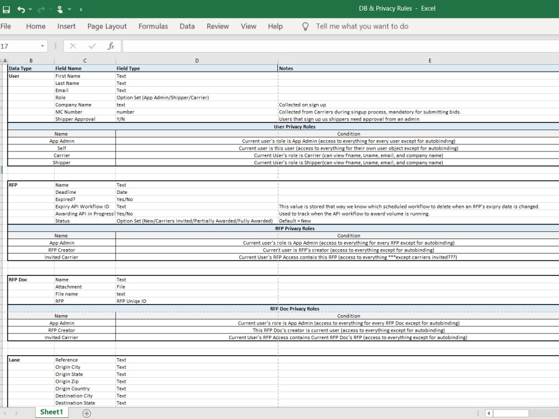Screen dimensions: 559x419
Task: Select column B header
Action: [x=31, y=60]
